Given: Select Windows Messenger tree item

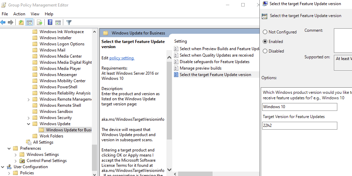Looking at the screenshot, I should [58, 75].
